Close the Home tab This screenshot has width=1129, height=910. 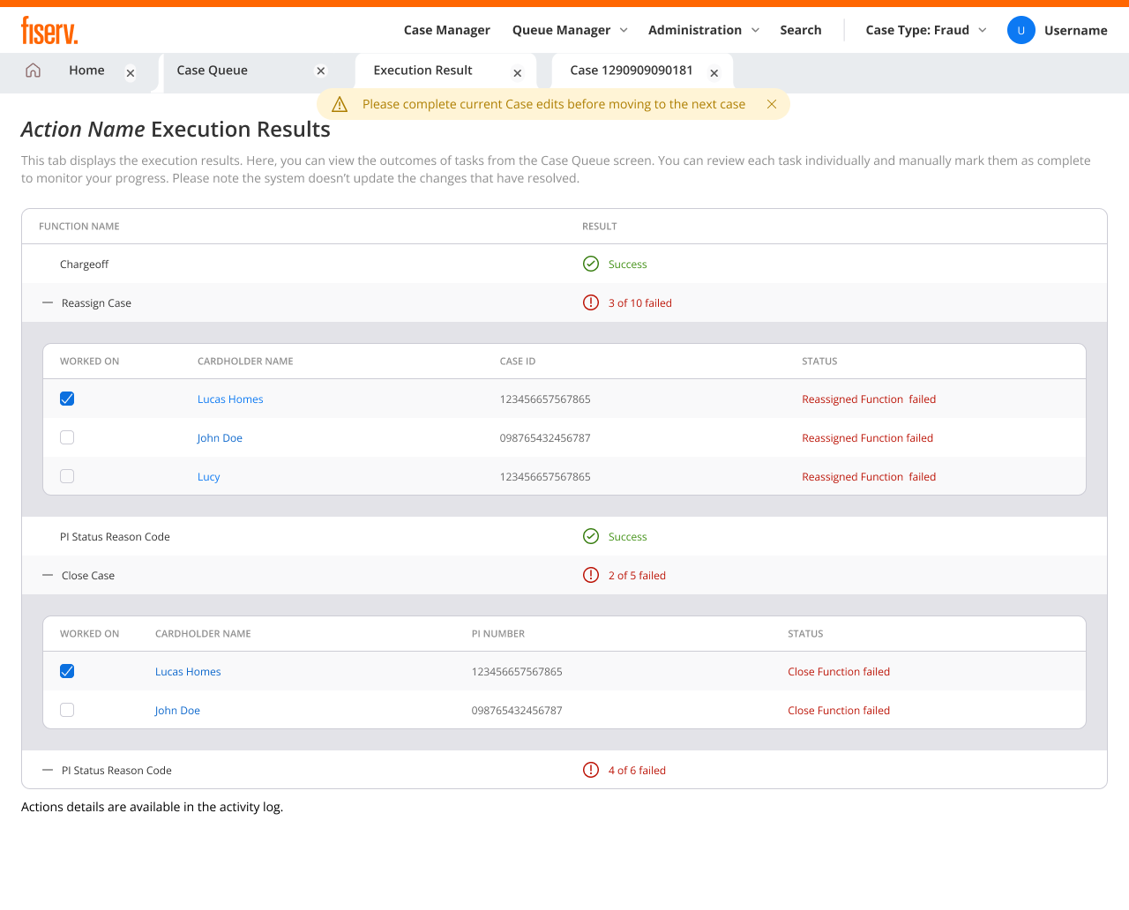tap(131, 73)
